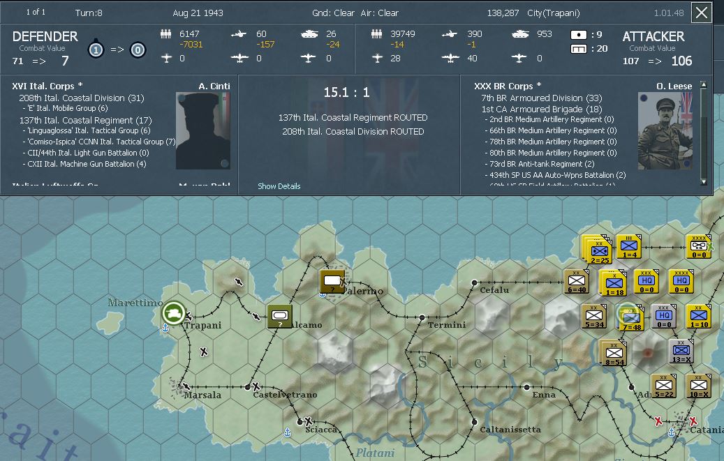724x461 pixels.
Task: Click '2nd BR Medium Artillery Regiment (0)' entry
Action: pos(549,119)
